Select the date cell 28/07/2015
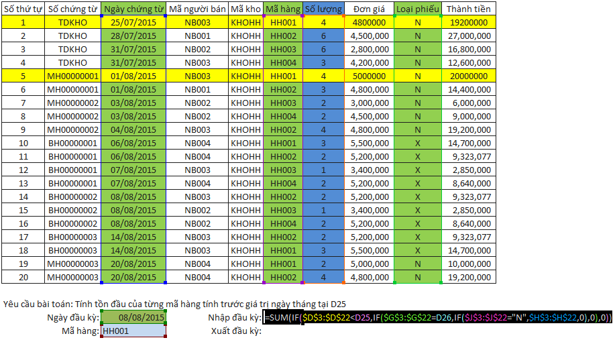615x342 pixels. [x=133, y=36]
